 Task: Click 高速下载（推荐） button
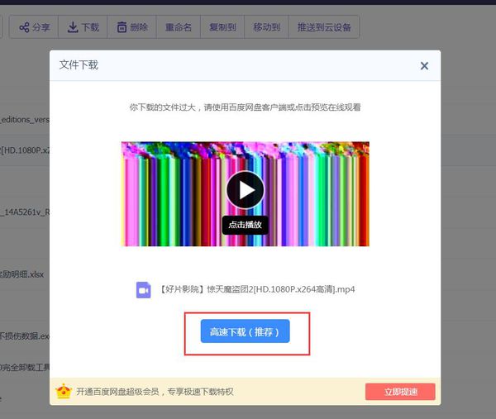pos(246,331)
